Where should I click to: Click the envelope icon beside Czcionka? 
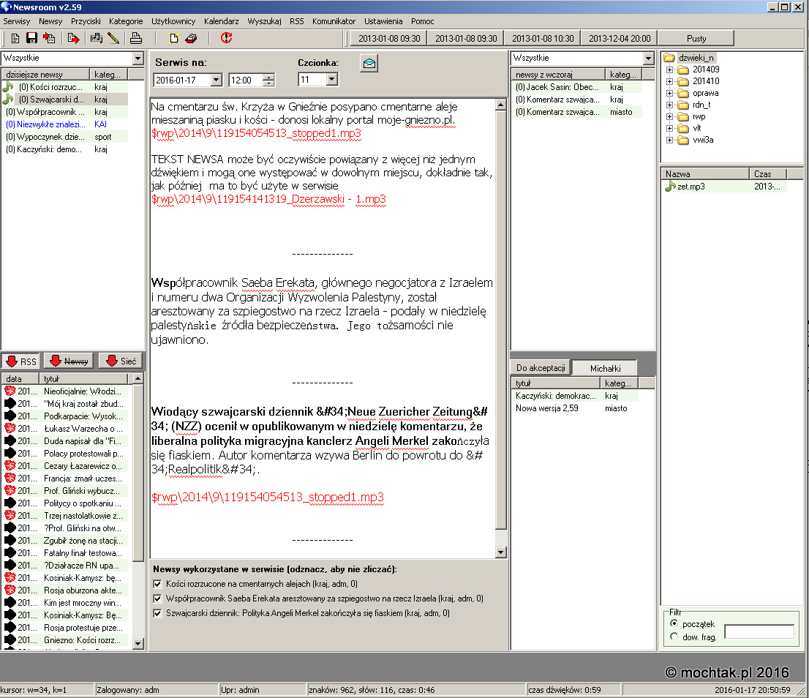[x=369, y=64]
